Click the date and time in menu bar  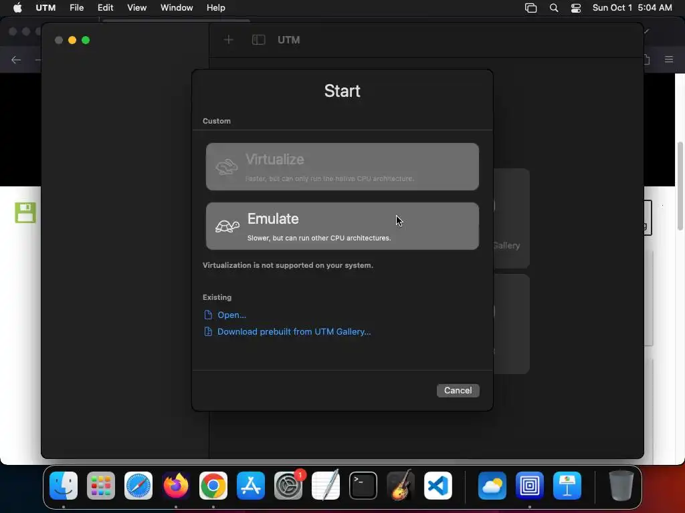pyautogui.click(x=632, y=7)
